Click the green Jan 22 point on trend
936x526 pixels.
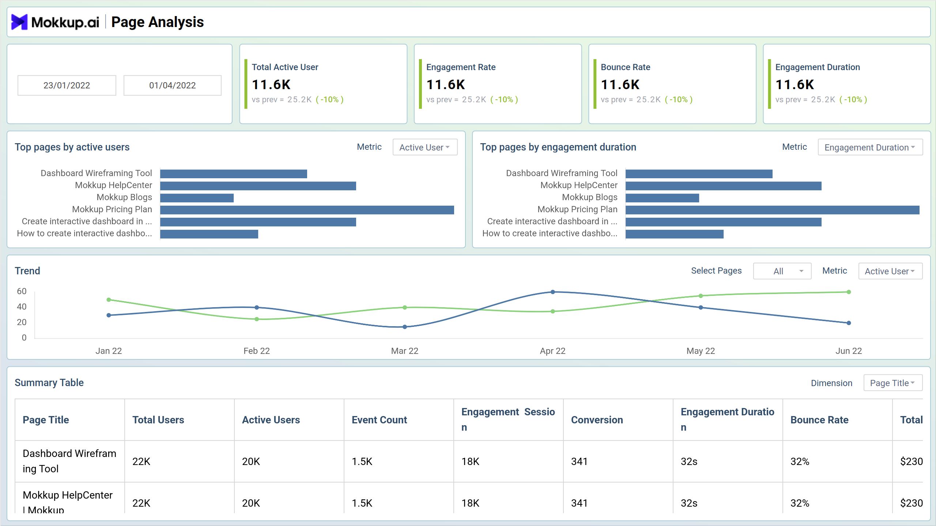[109, 300]
